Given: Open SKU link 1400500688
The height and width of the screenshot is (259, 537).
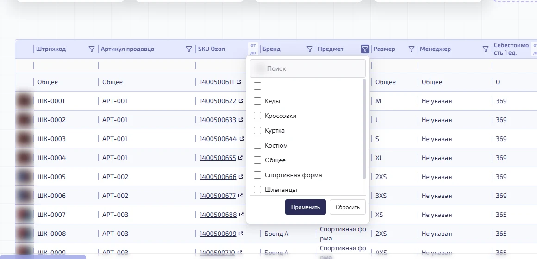Looking at the screenshot, I should tap(218, 215).
